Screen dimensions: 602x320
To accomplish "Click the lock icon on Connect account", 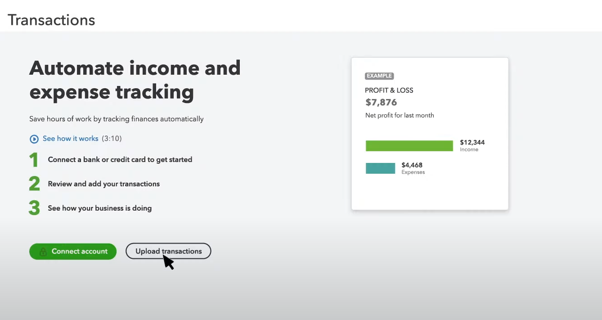I will click(43, 252).
